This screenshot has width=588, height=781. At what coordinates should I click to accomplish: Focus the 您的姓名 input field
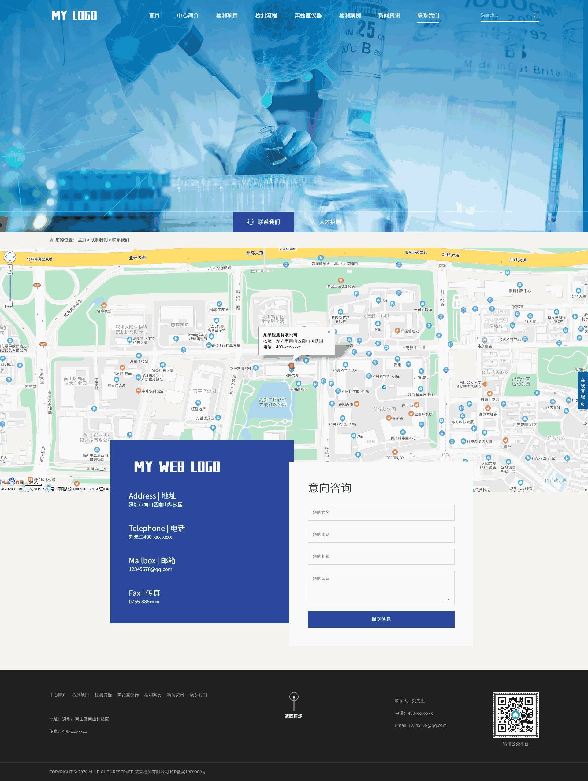[x=381, y=513]
